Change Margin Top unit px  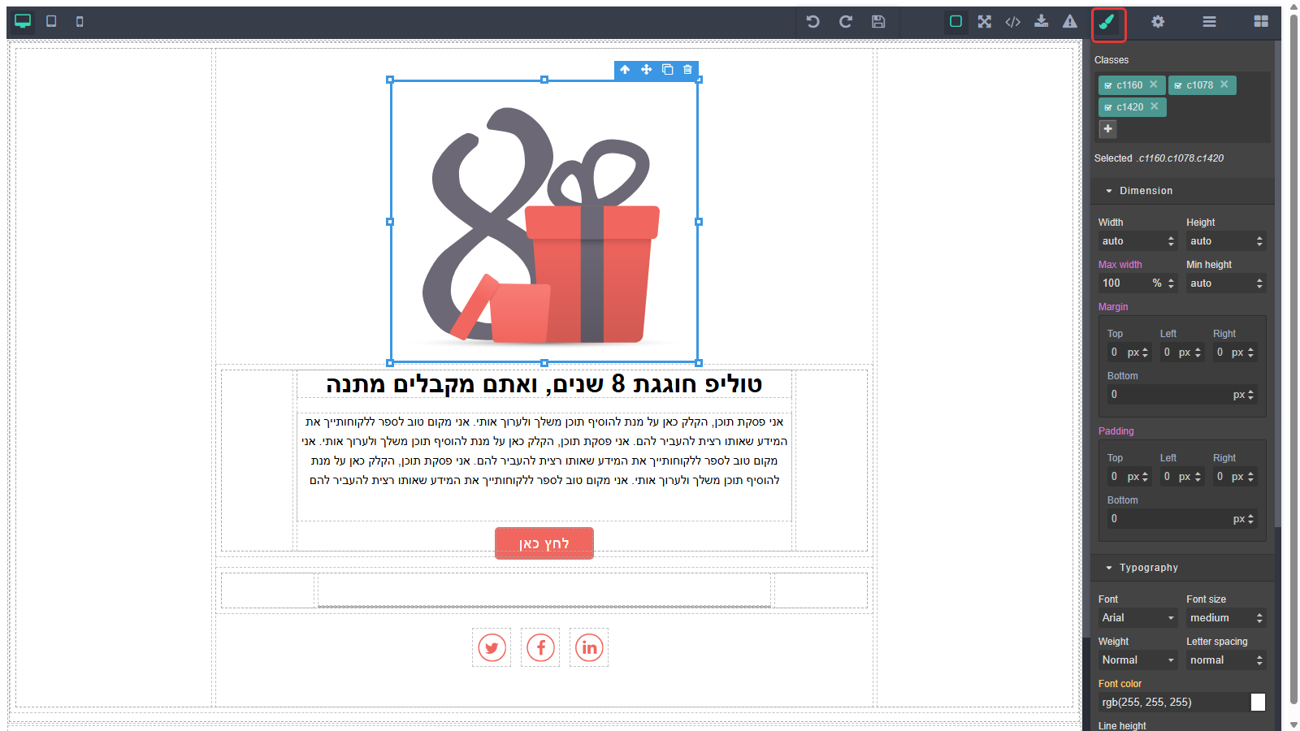coord(1133,353)
